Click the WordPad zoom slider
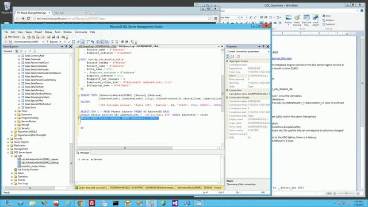The image size is (368, 207). pyautogui.click(x=346, y=193)
